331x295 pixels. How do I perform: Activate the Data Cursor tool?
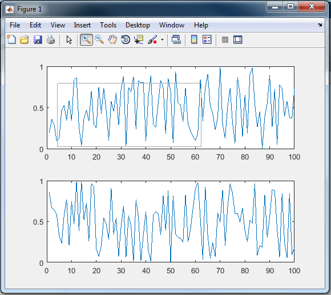point(139,39)
